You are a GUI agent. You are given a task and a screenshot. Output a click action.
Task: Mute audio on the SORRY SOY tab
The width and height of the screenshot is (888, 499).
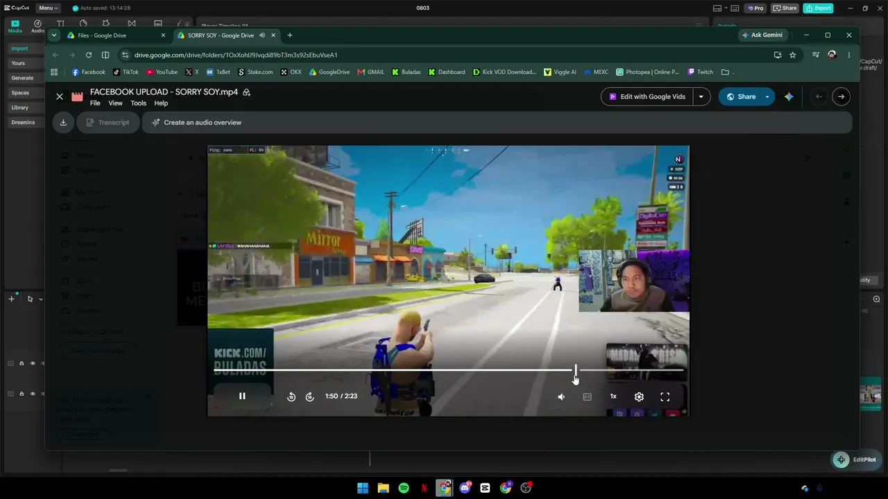click(x=262, y=35)
